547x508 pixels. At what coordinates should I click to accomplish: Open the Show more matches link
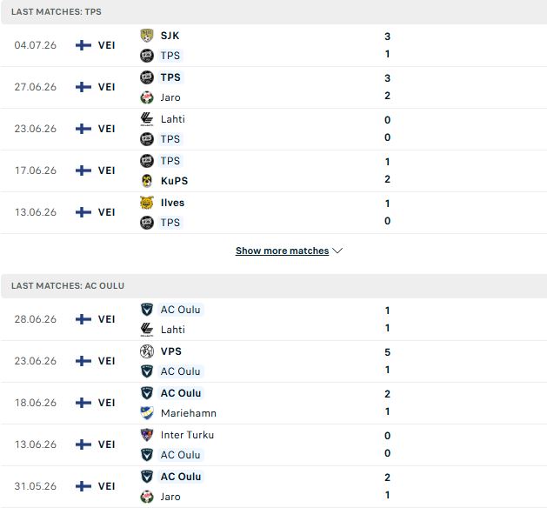pyautogui.click(x=283, y=251)
